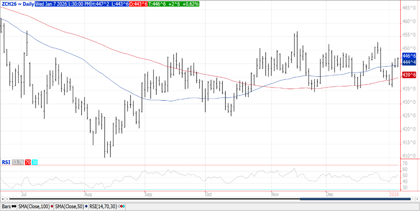Click the RSI colored dots icon
420x211 pixels.
click(121, 207)
